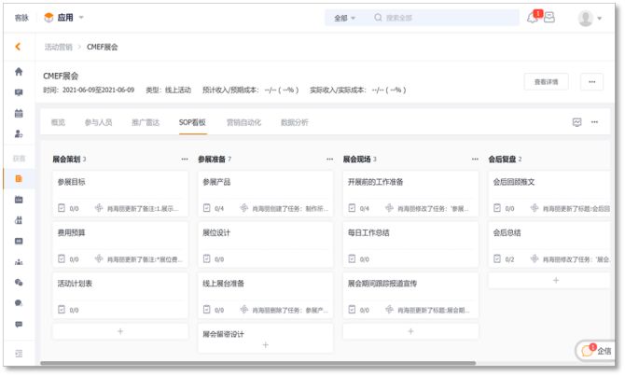Click checklist icon on 参展目标 card

(x=62, y=208)
